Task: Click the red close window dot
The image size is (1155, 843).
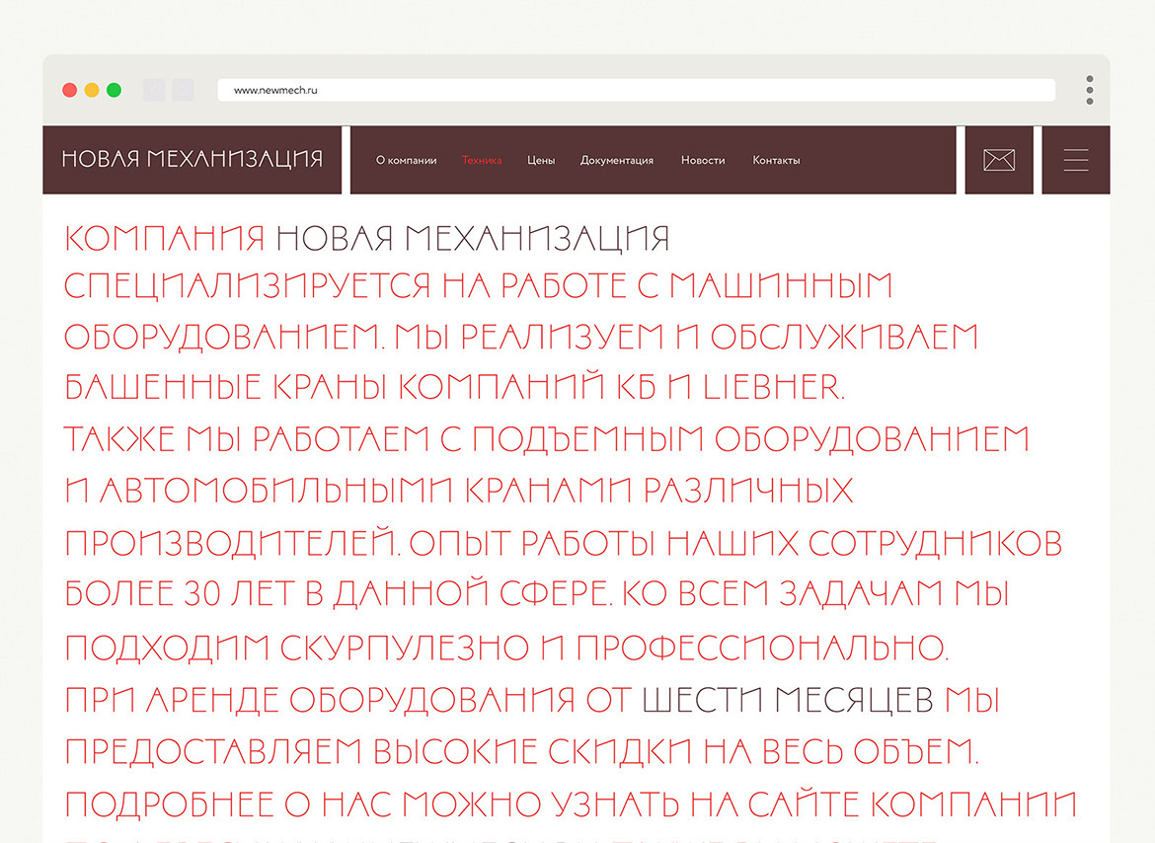Action: point(70,90)
